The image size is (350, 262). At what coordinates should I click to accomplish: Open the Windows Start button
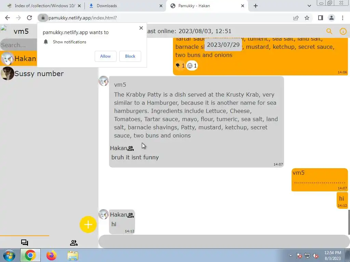[x=9, y=256]
